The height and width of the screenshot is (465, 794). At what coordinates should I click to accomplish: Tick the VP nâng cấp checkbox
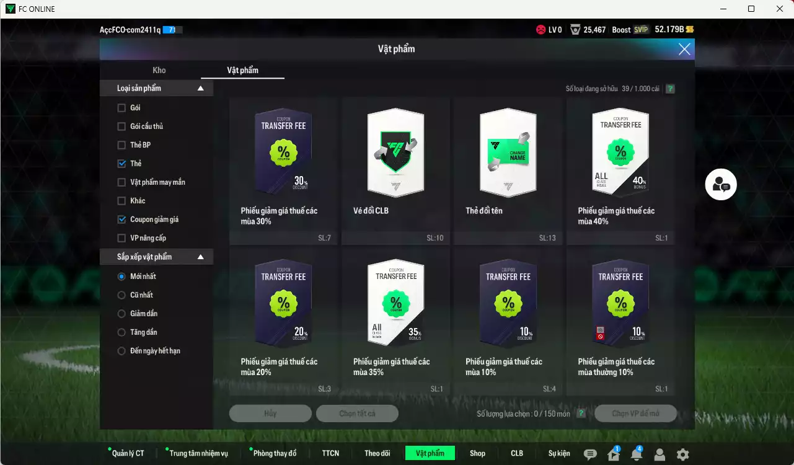121,238
